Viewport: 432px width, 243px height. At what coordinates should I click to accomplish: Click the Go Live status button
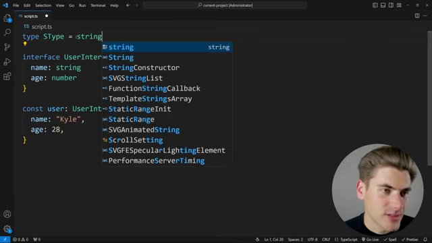click(370, 240)
